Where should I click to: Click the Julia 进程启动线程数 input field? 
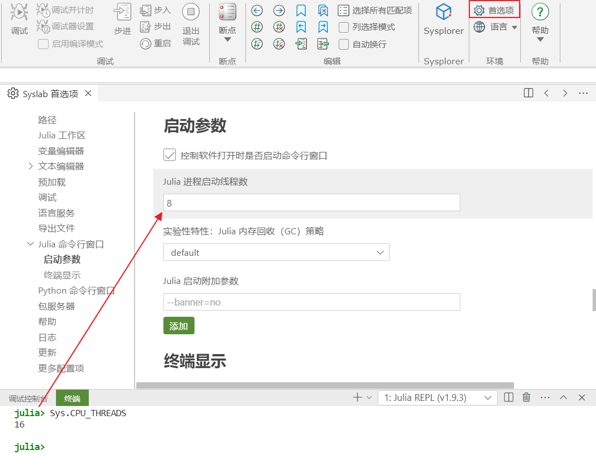click(311, 203)
